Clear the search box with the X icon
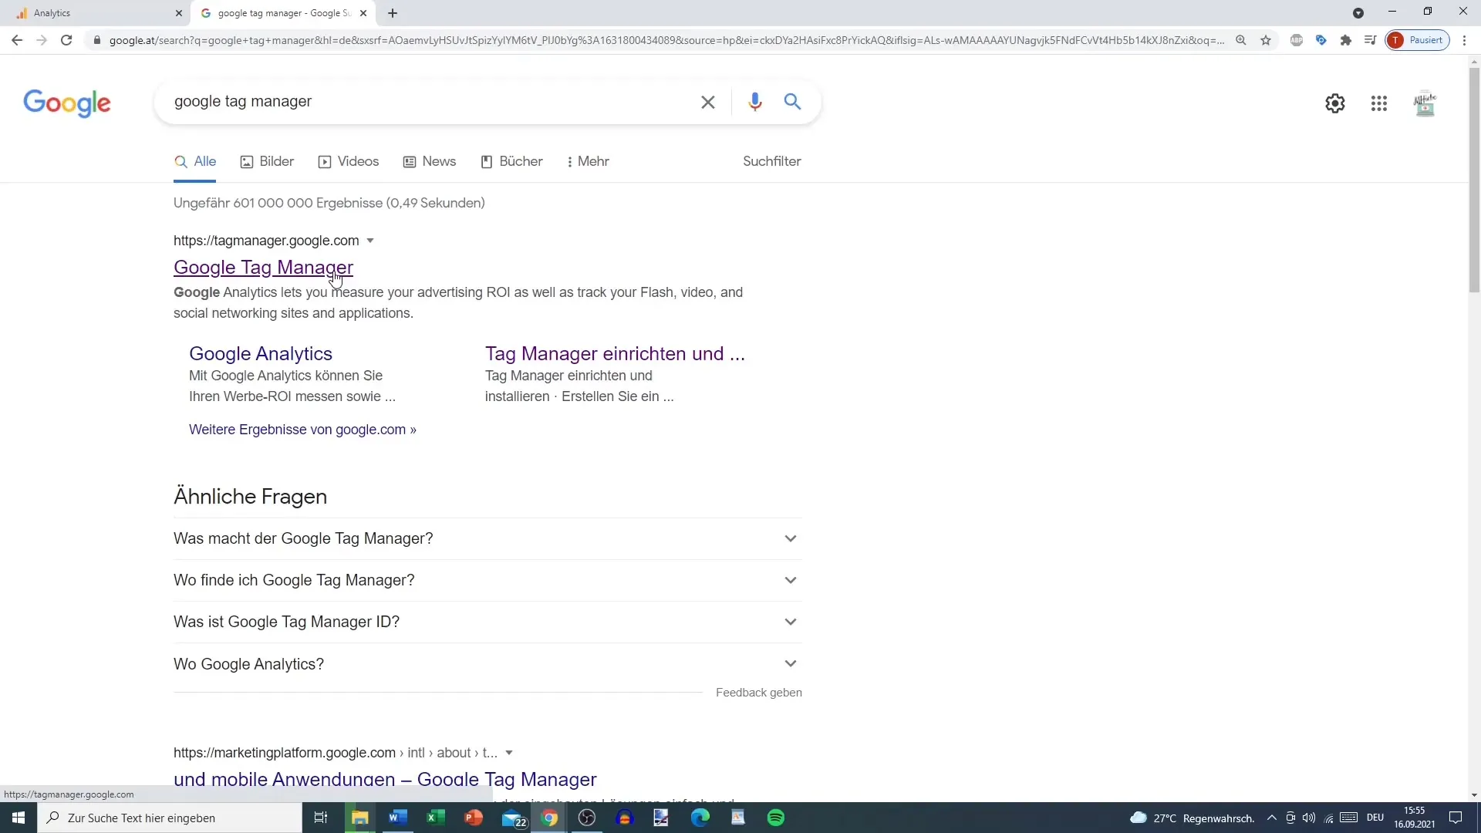The image size is (1481, 833). [707, 102]
